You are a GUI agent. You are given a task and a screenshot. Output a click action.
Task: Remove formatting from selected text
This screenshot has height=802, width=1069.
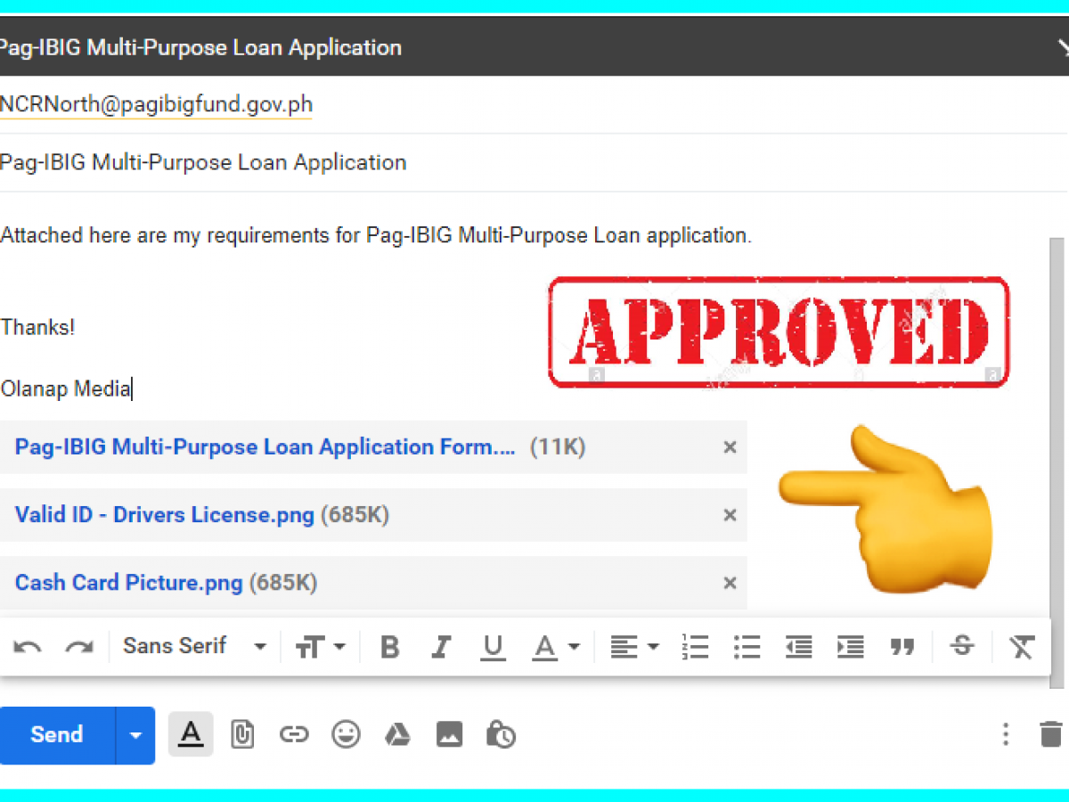(x=1021, y=647)
